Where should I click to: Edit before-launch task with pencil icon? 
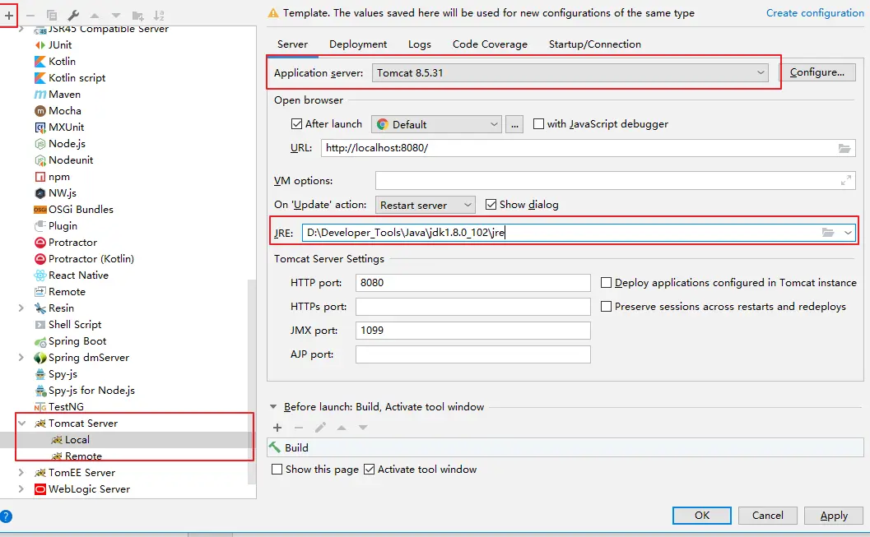pos(320,428)
